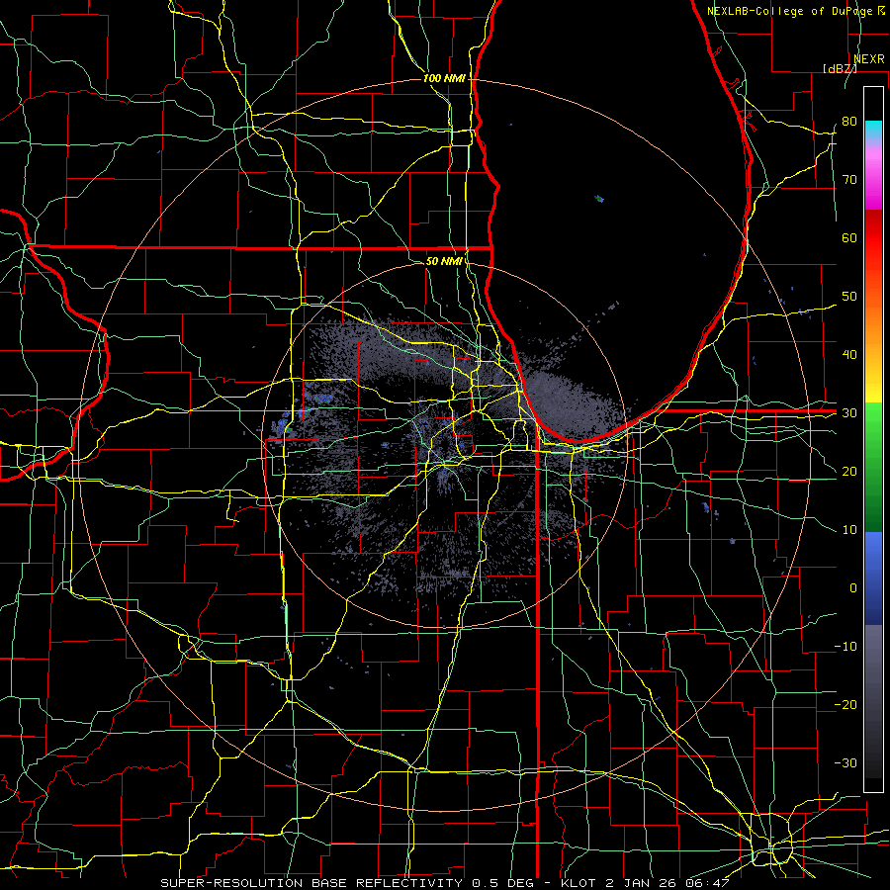
Task: Click the "40" value on the dBZ scale
Action: [x=849, y=355]
